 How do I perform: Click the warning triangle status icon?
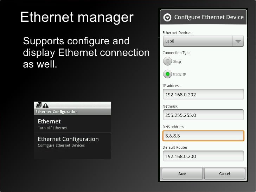click(x=45, y=105)
